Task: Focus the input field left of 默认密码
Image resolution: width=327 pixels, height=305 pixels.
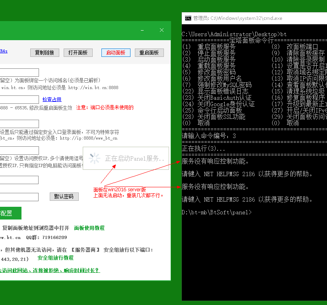Action: 19,197
